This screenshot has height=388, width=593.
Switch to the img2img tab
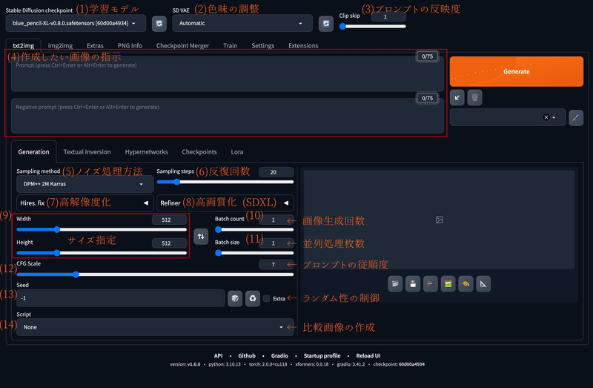[x=60, y=45]
